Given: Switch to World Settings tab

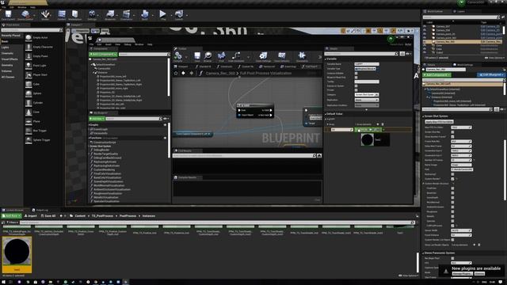Looking at the screenshot, I should pyautogui.click(x=463, y=65).
